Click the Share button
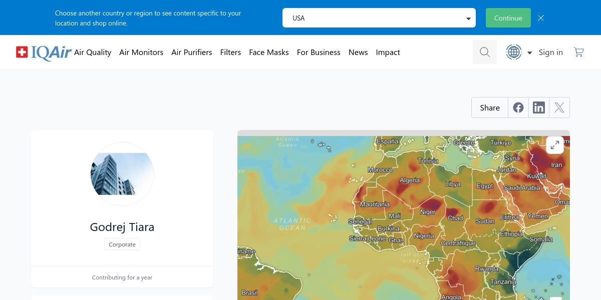This screenshot has width=601, height=300. click(x=490, y=107)
